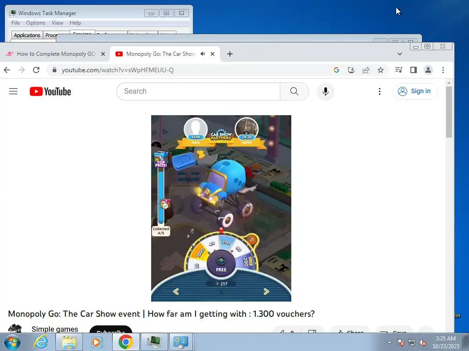
Task: Click the Action Center flag icon
Action: pos(401,342)
